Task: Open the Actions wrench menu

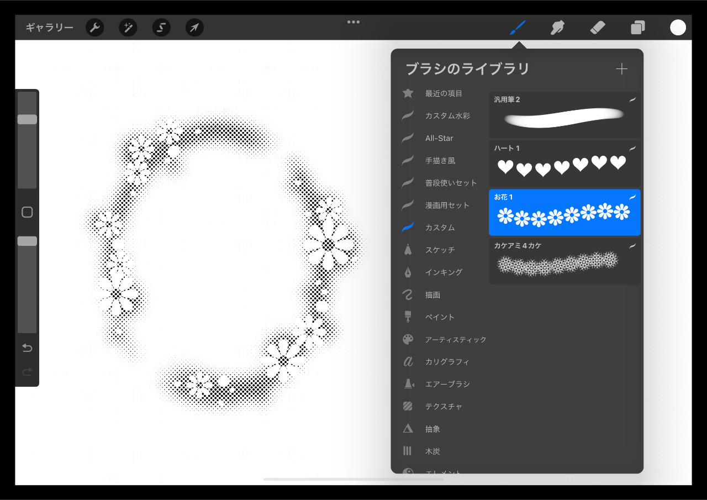Action: click(x=95, y=28)
